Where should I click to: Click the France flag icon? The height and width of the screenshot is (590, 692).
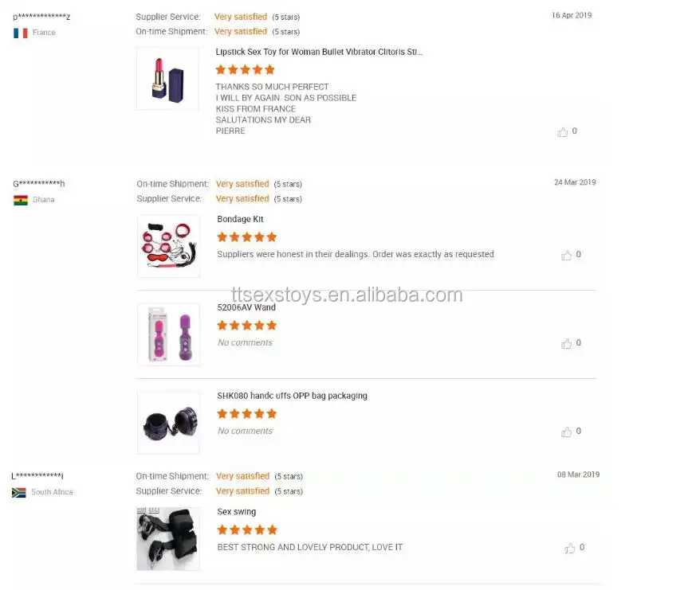pyautogui.click(x=21, y=33)
